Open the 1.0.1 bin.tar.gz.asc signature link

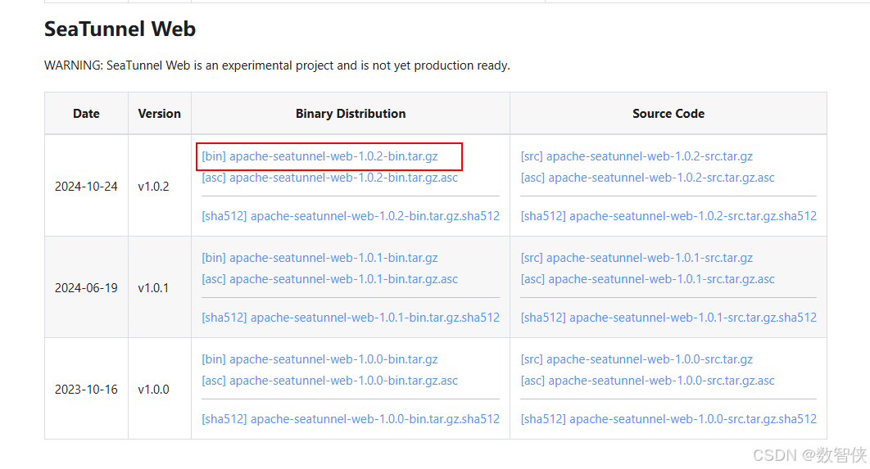[x=329, y=279]
